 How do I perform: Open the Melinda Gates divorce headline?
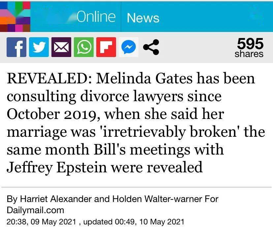pos(136,123)
